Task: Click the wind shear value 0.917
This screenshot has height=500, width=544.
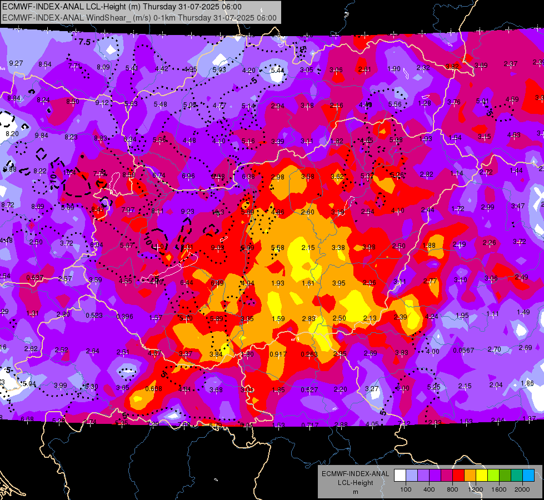Action: point(278,354)
